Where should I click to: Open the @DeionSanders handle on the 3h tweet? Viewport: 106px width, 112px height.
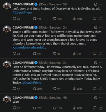point(50,62)
